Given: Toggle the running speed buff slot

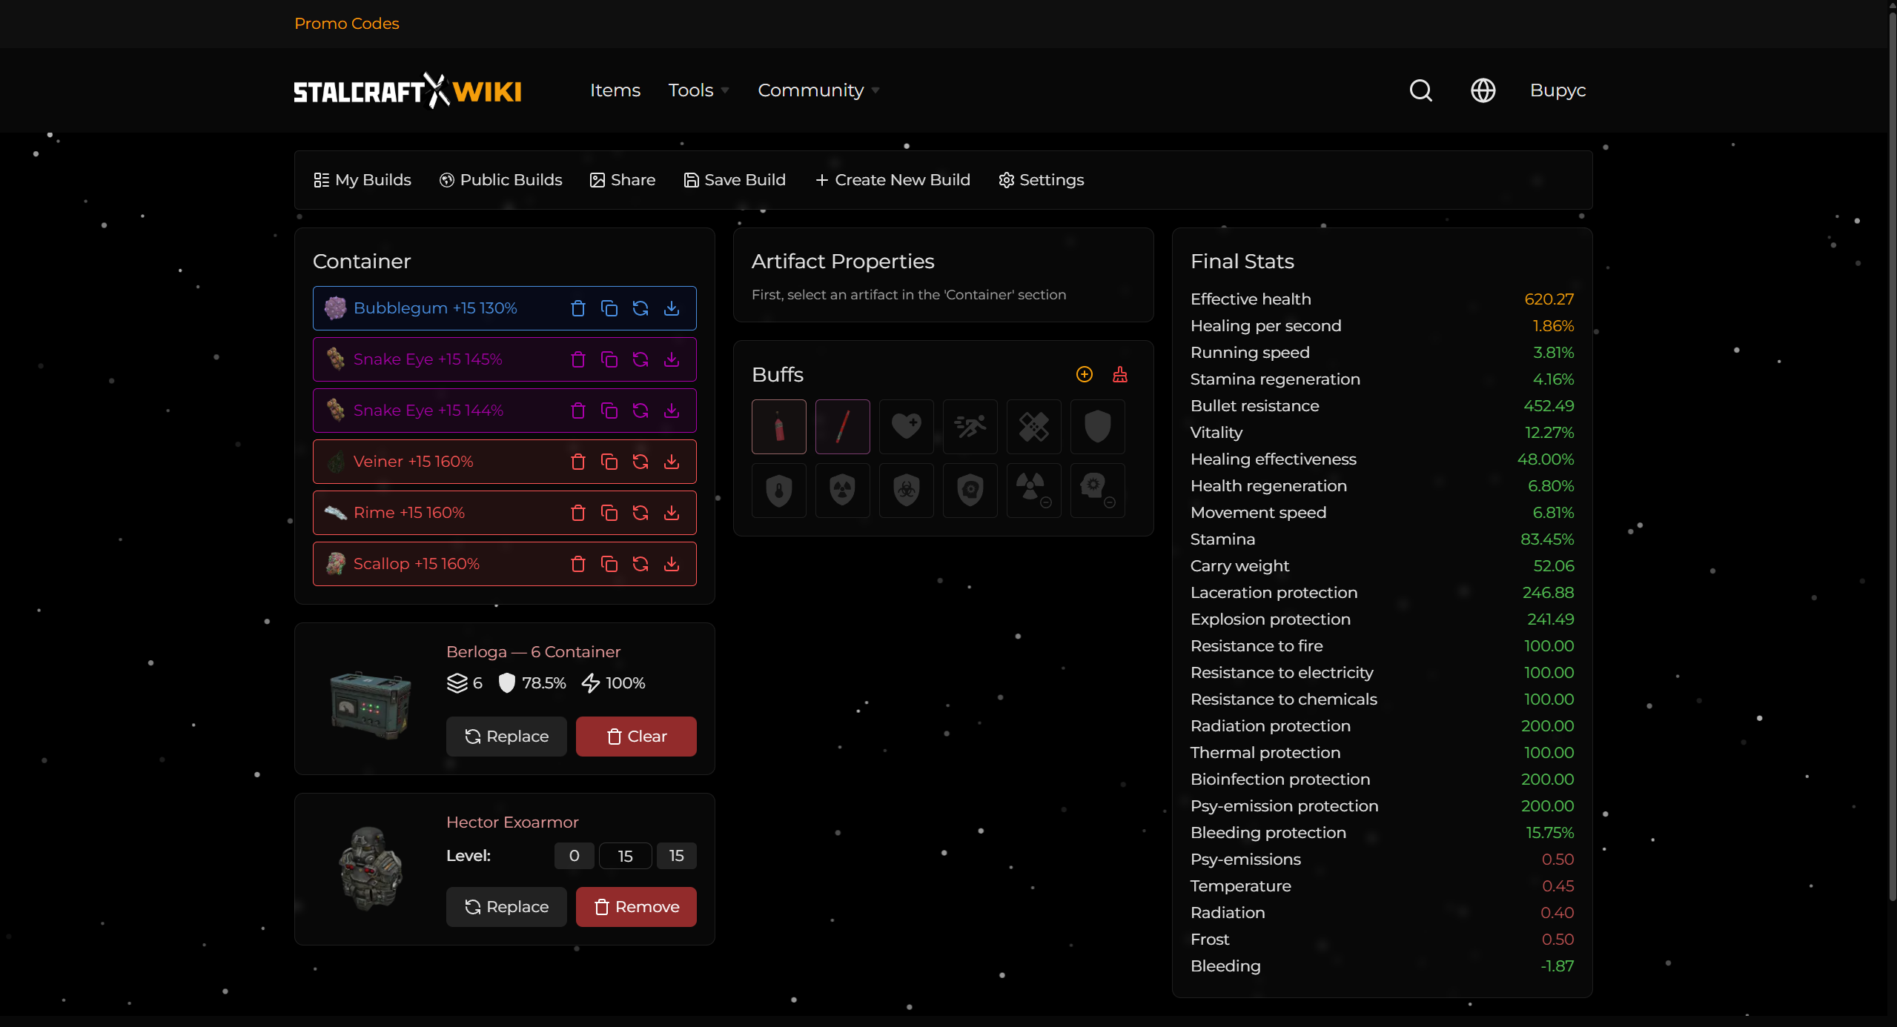Looking at the screenshot, I should pos(970,427).
